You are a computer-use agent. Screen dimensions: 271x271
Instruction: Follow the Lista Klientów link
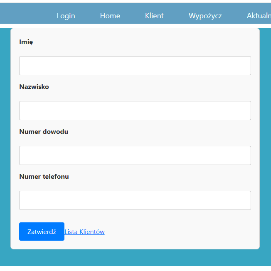84,232
